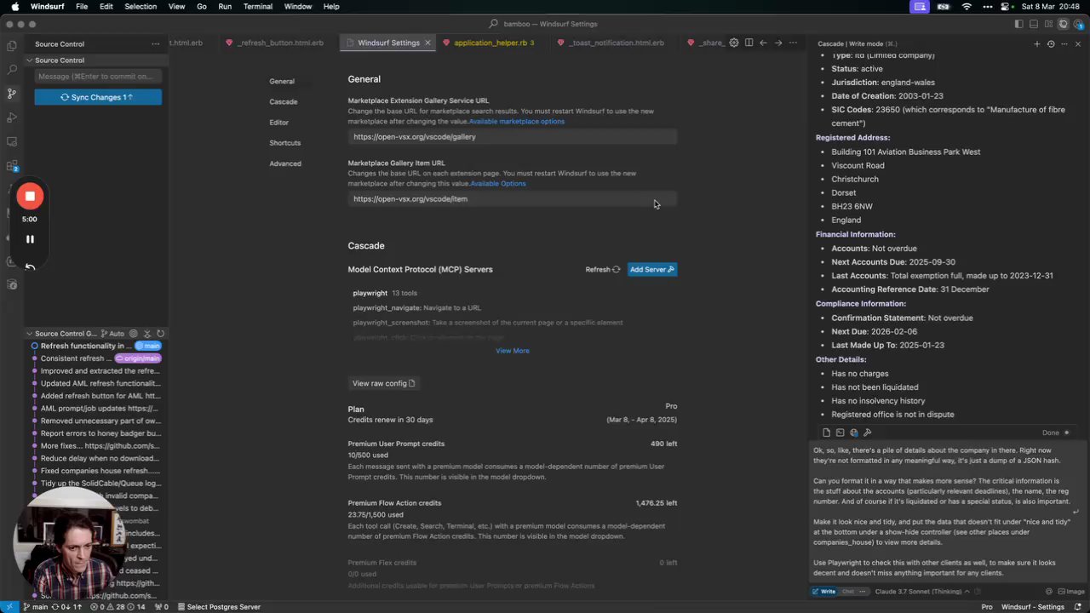Click the Sync Changes button
Viewport: 1090px width, 613px height.
pos(98,97)
